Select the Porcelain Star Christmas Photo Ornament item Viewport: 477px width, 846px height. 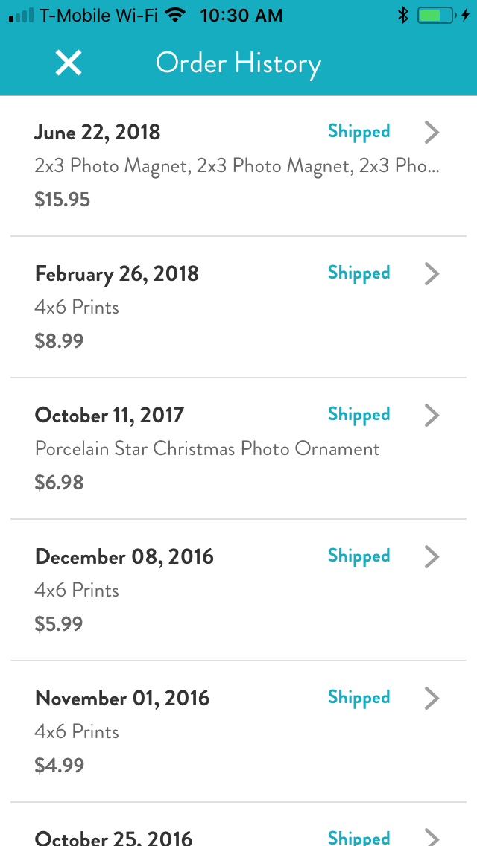(207, 448)
